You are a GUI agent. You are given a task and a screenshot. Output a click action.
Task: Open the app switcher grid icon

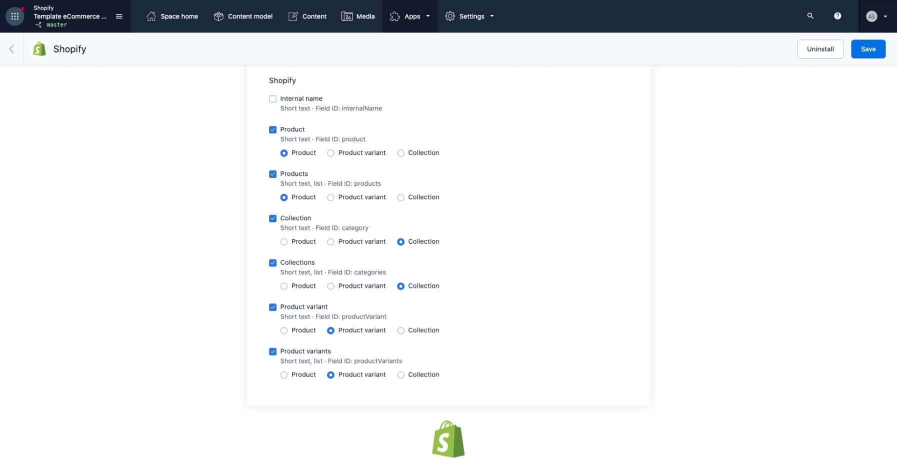(x=15, y=16)
